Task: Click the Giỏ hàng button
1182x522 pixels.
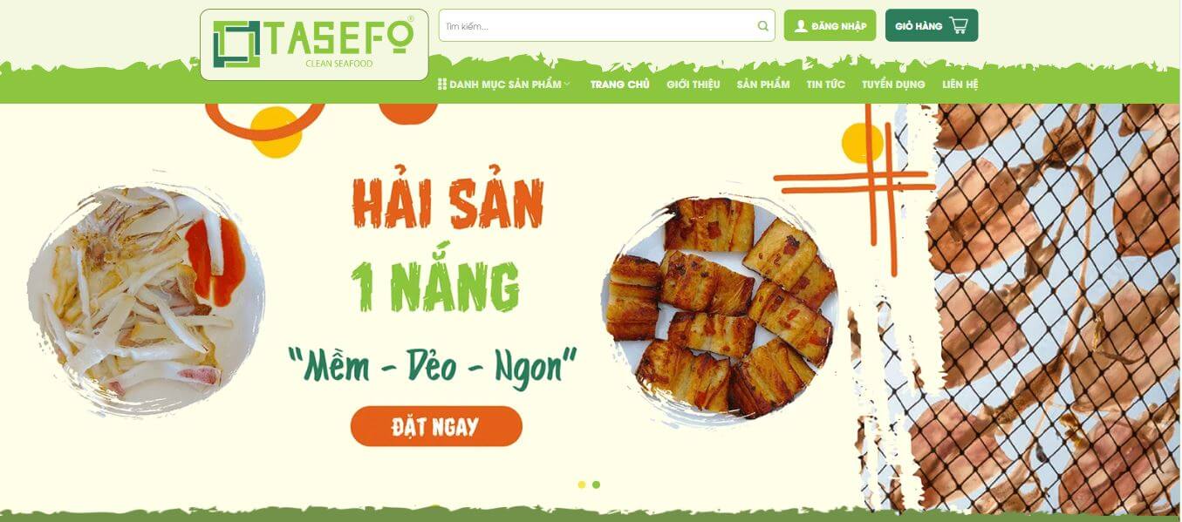Action: tap(932, 25)
